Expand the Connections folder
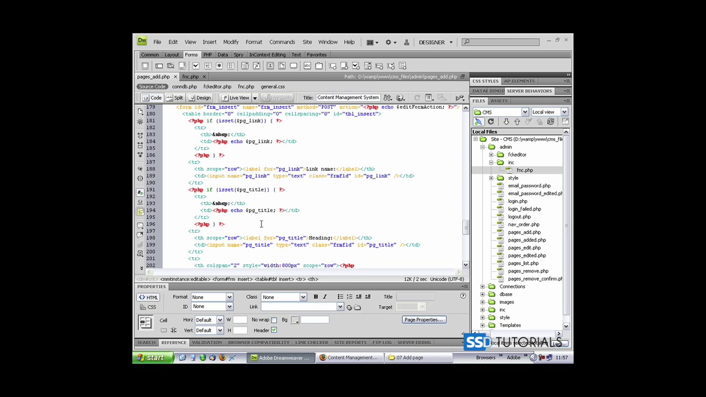Image resolution: width=706 pixels, height=397 pixels. point(483,287)
